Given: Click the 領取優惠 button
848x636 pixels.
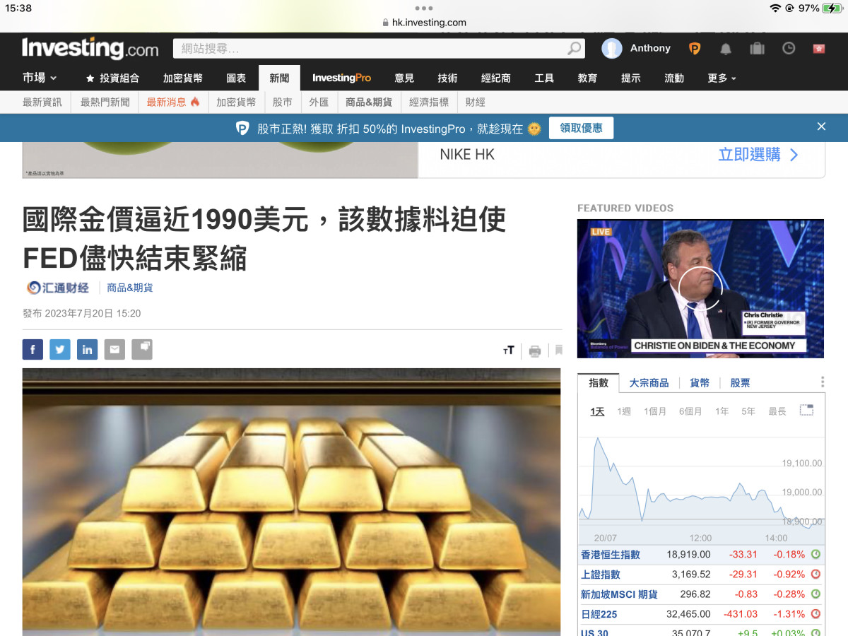Looking at the screenshot, I should (581, 128).
